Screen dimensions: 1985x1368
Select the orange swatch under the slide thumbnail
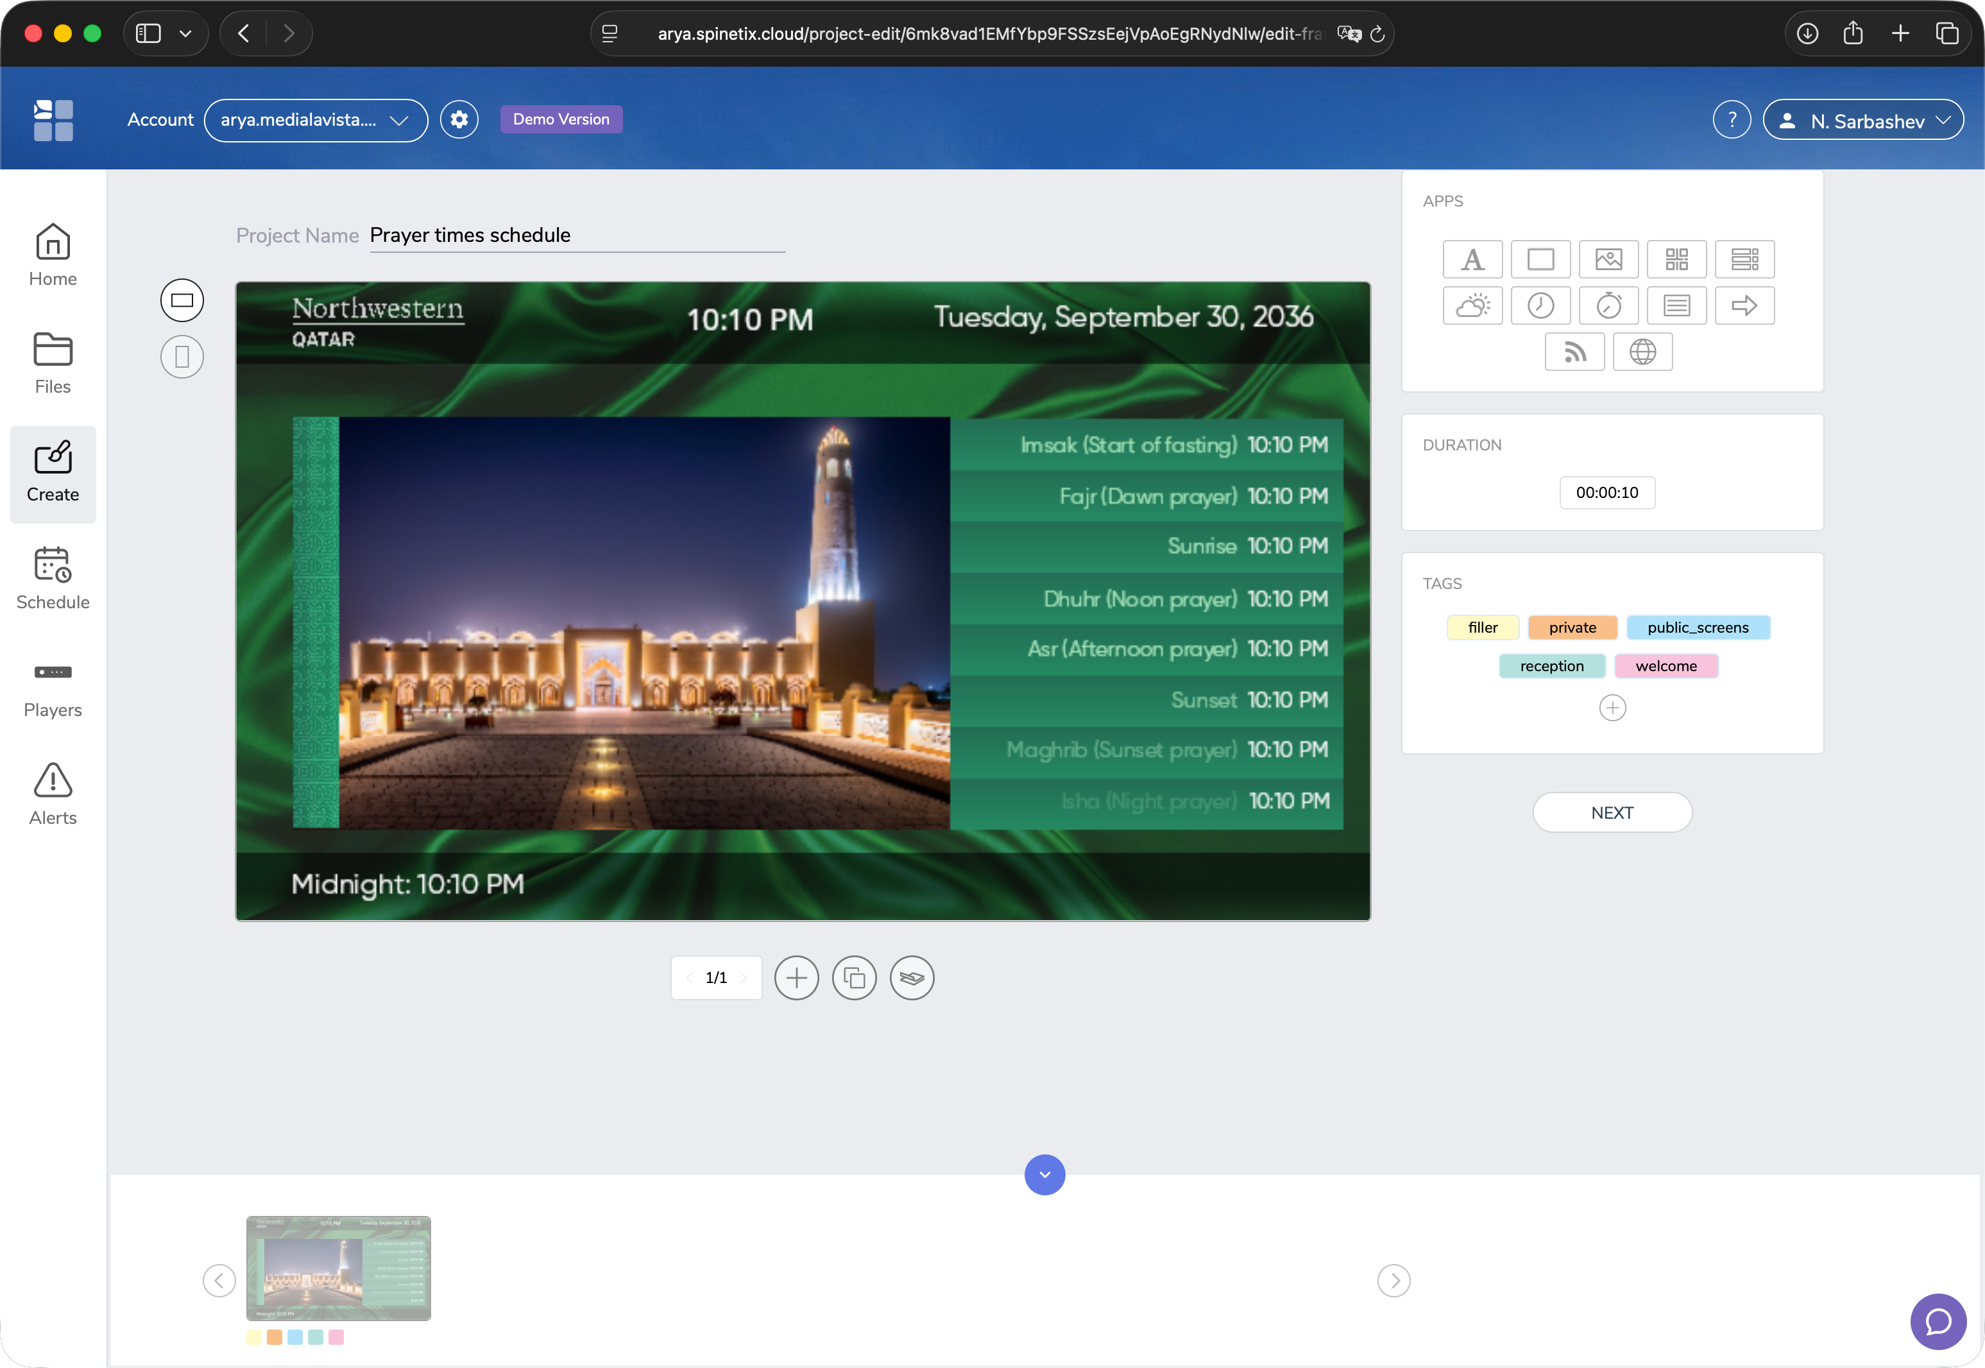275,1337
